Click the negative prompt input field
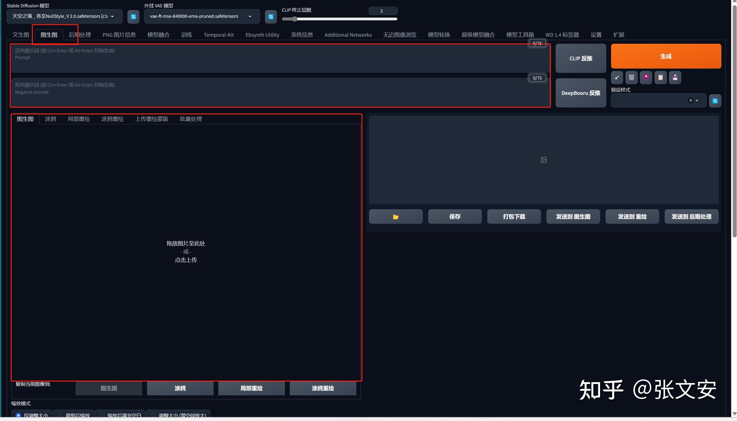Screen dimensions: 737x421 (x=276, y=92)
